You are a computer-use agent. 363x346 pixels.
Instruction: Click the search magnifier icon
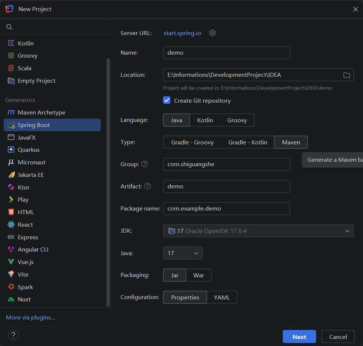pos(9,27)
